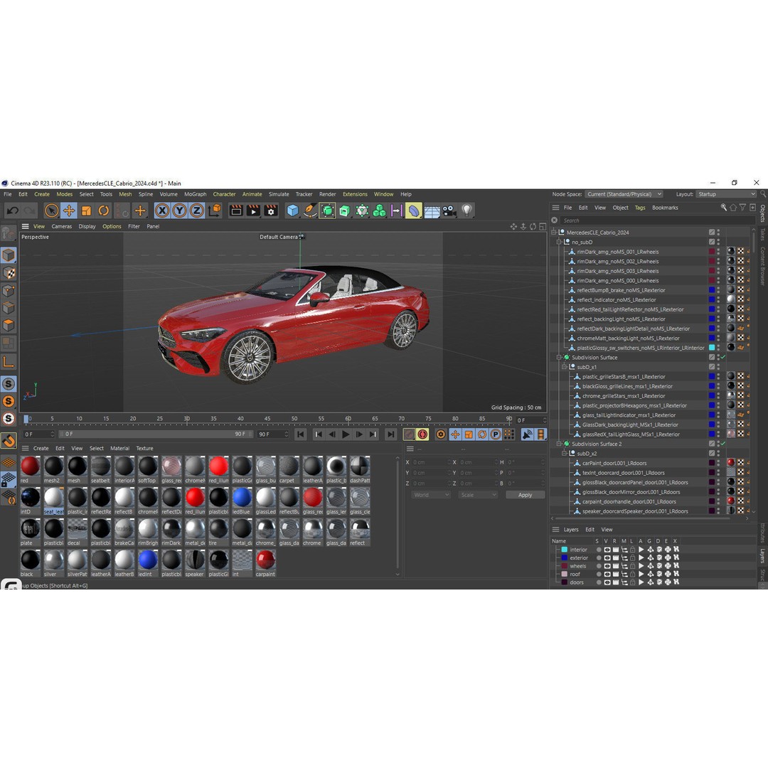Toggle the Z axis lock
This screenshot has width=768, height=768.
(x=196, y=210)
